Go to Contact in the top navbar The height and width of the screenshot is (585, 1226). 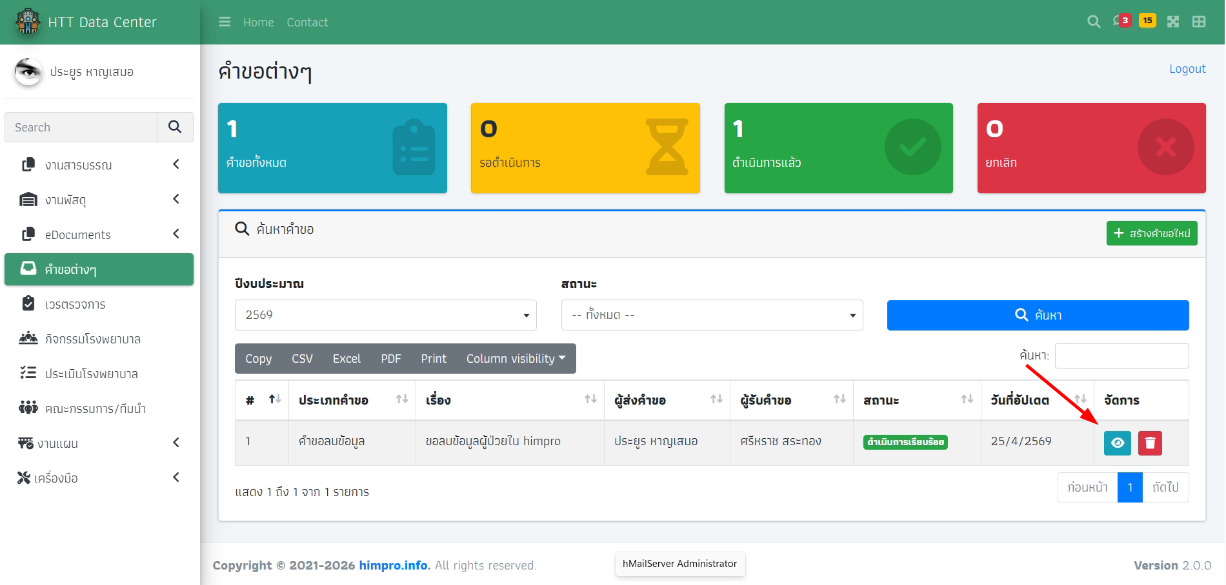click(307, 23)
